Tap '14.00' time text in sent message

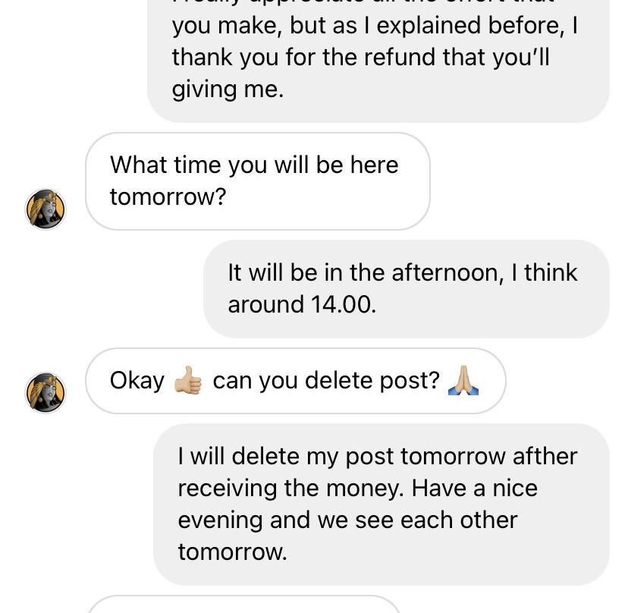pos(344,304)
